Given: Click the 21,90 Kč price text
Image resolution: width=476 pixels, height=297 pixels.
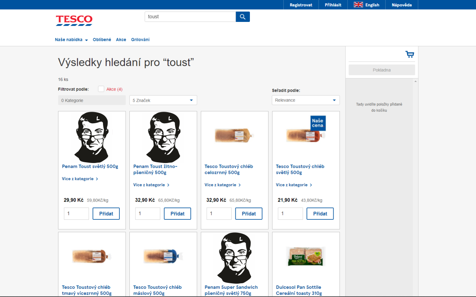Looking at the screenshot, I should (287, 200).
